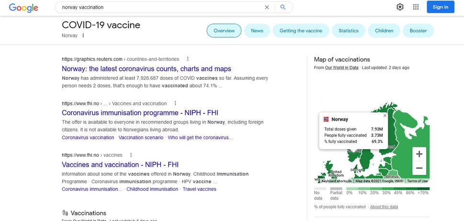Open three-dot menu for fhi.no vaccines result

coord(131,155)
